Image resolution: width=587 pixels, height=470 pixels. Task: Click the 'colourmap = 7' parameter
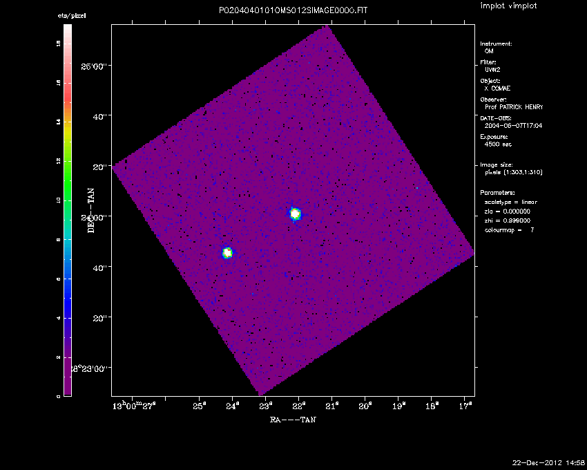click(x=509, y=229)
